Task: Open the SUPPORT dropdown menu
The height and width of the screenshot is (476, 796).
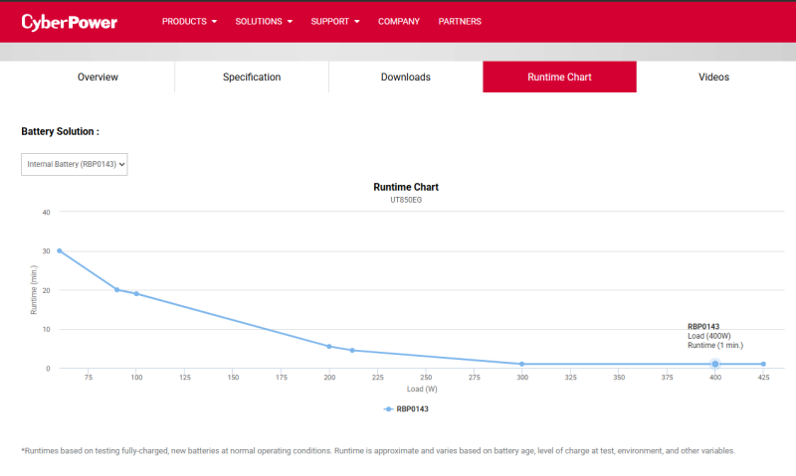Action: [335, 21]
